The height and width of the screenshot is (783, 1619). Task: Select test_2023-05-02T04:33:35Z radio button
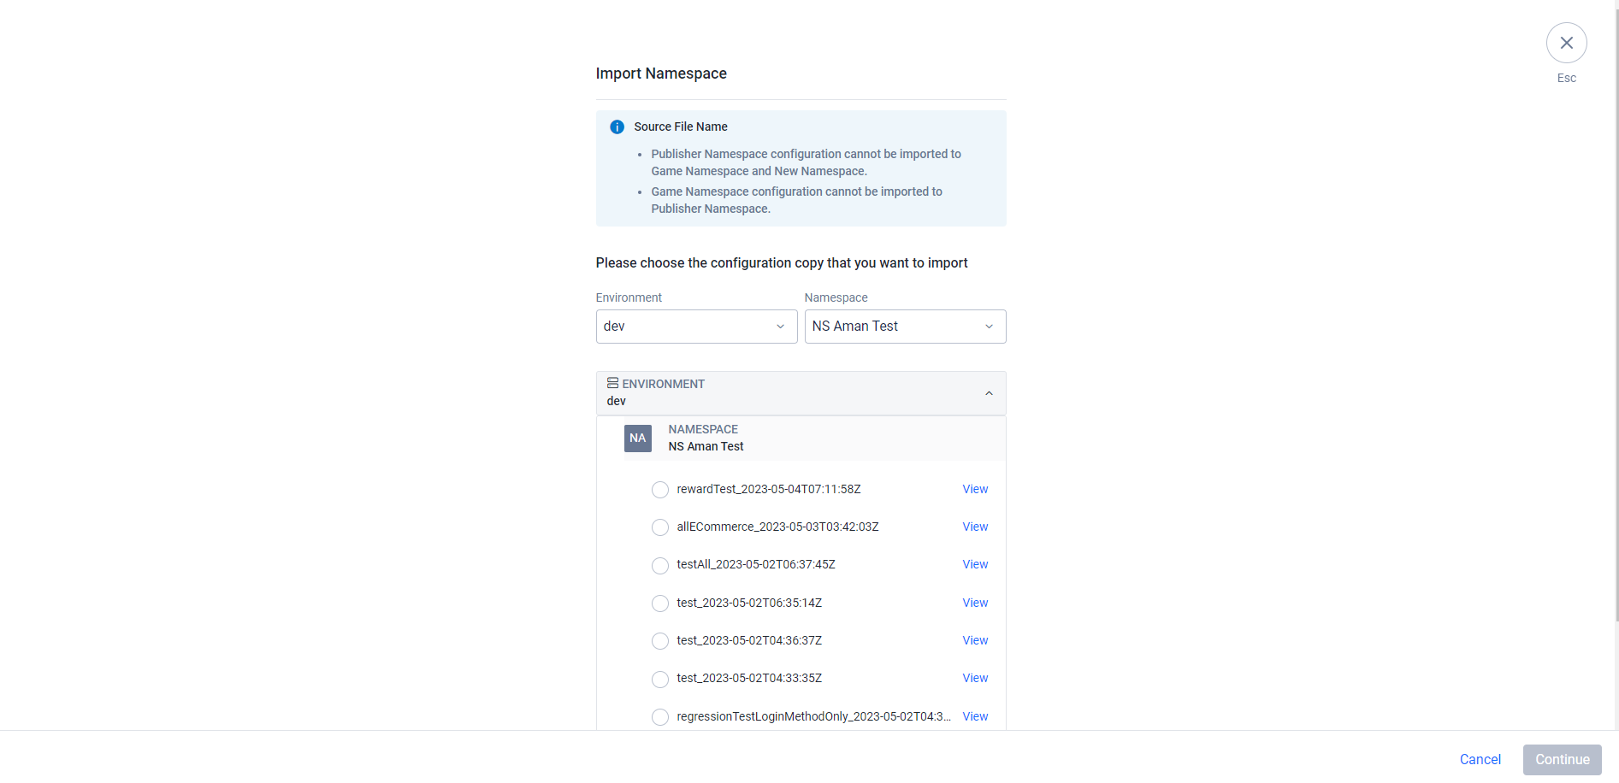tap(660, 680)
